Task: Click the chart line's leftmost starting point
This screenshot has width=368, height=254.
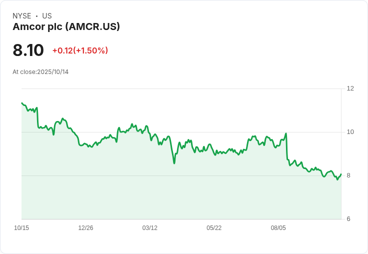Action: (22, 103)
